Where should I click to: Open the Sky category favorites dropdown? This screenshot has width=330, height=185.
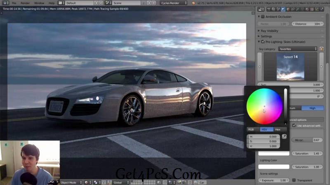(x=297, y=49)
